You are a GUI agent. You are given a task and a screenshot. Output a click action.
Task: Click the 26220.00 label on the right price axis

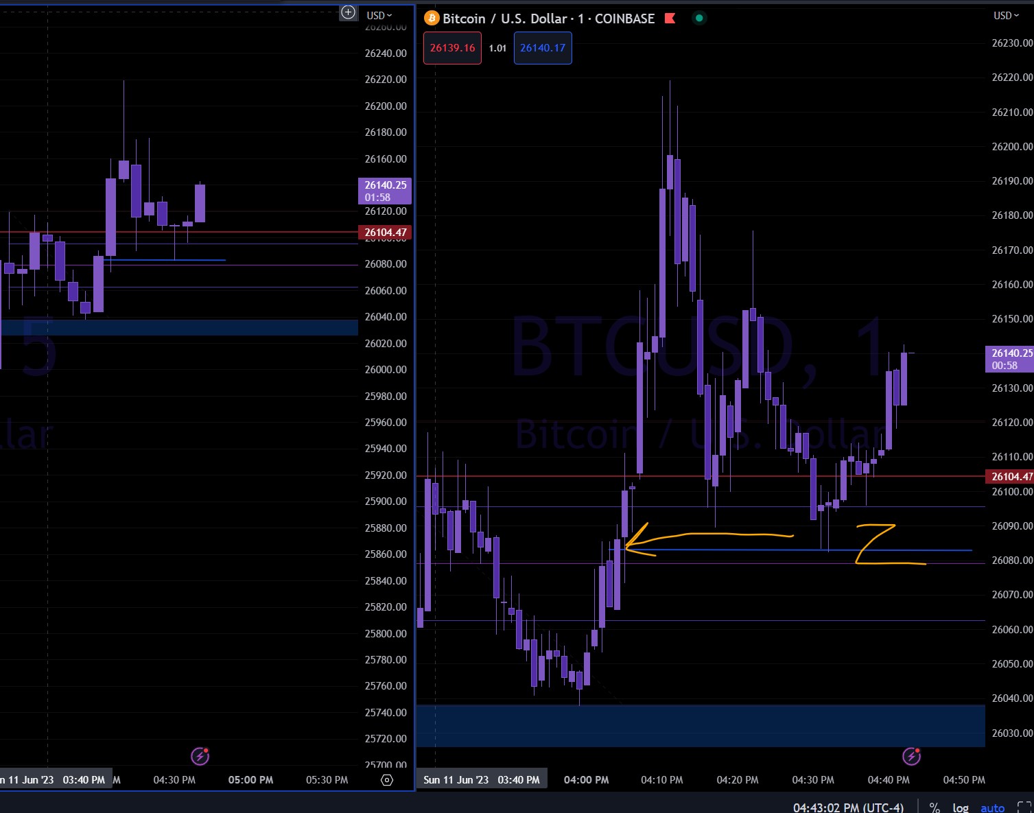[x=1012, y=78]
